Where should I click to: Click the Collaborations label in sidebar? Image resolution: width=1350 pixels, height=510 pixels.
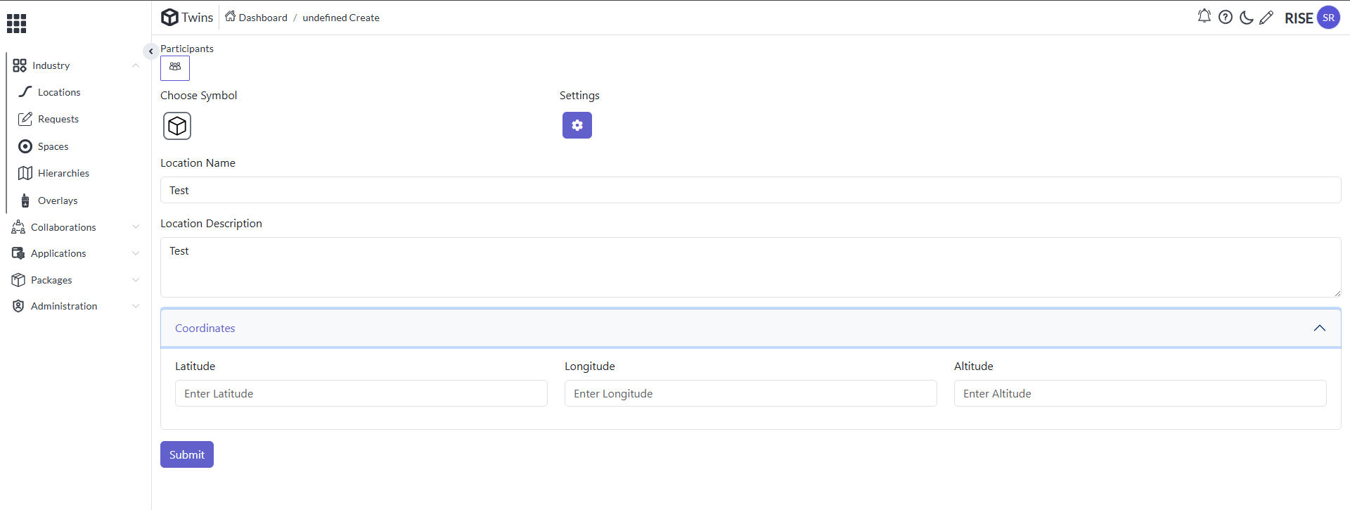point(63,227)
